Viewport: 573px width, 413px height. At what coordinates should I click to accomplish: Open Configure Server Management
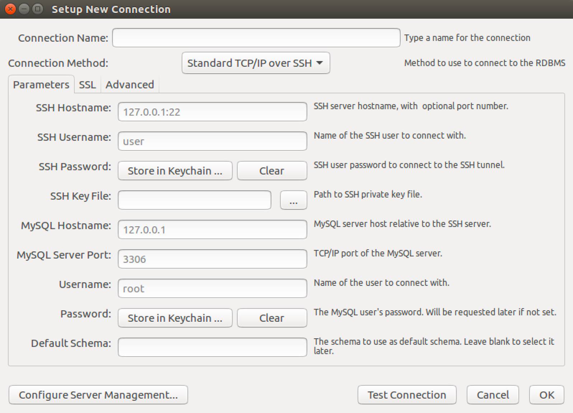[x=98, y=395]
